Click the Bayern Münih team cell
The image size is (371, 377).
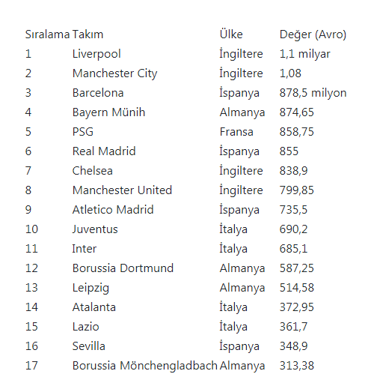coord(108,112)
